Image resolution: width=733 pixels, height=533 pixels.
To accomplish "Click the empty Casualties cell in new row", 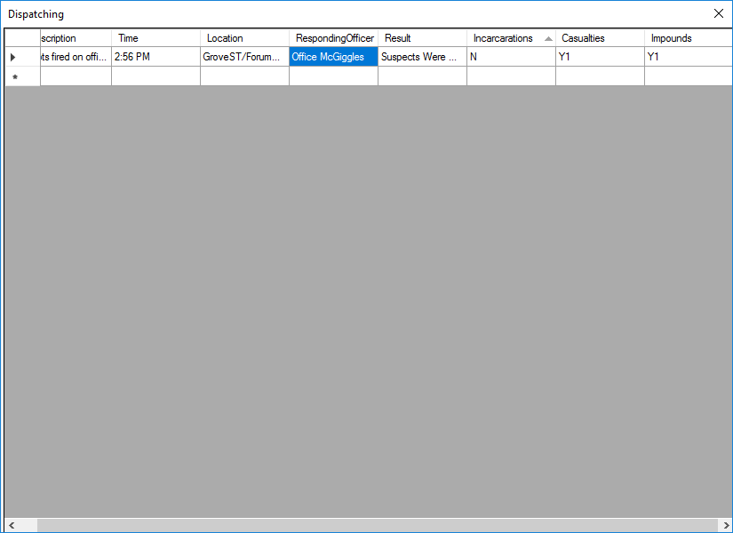I will tap(600, 76).
